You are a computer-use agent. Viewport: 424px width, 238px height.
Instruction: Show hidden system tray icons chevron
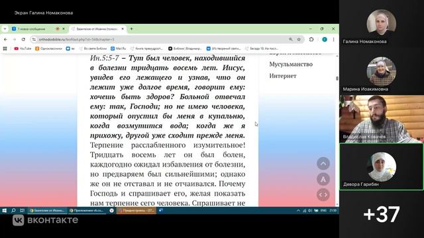298,210
